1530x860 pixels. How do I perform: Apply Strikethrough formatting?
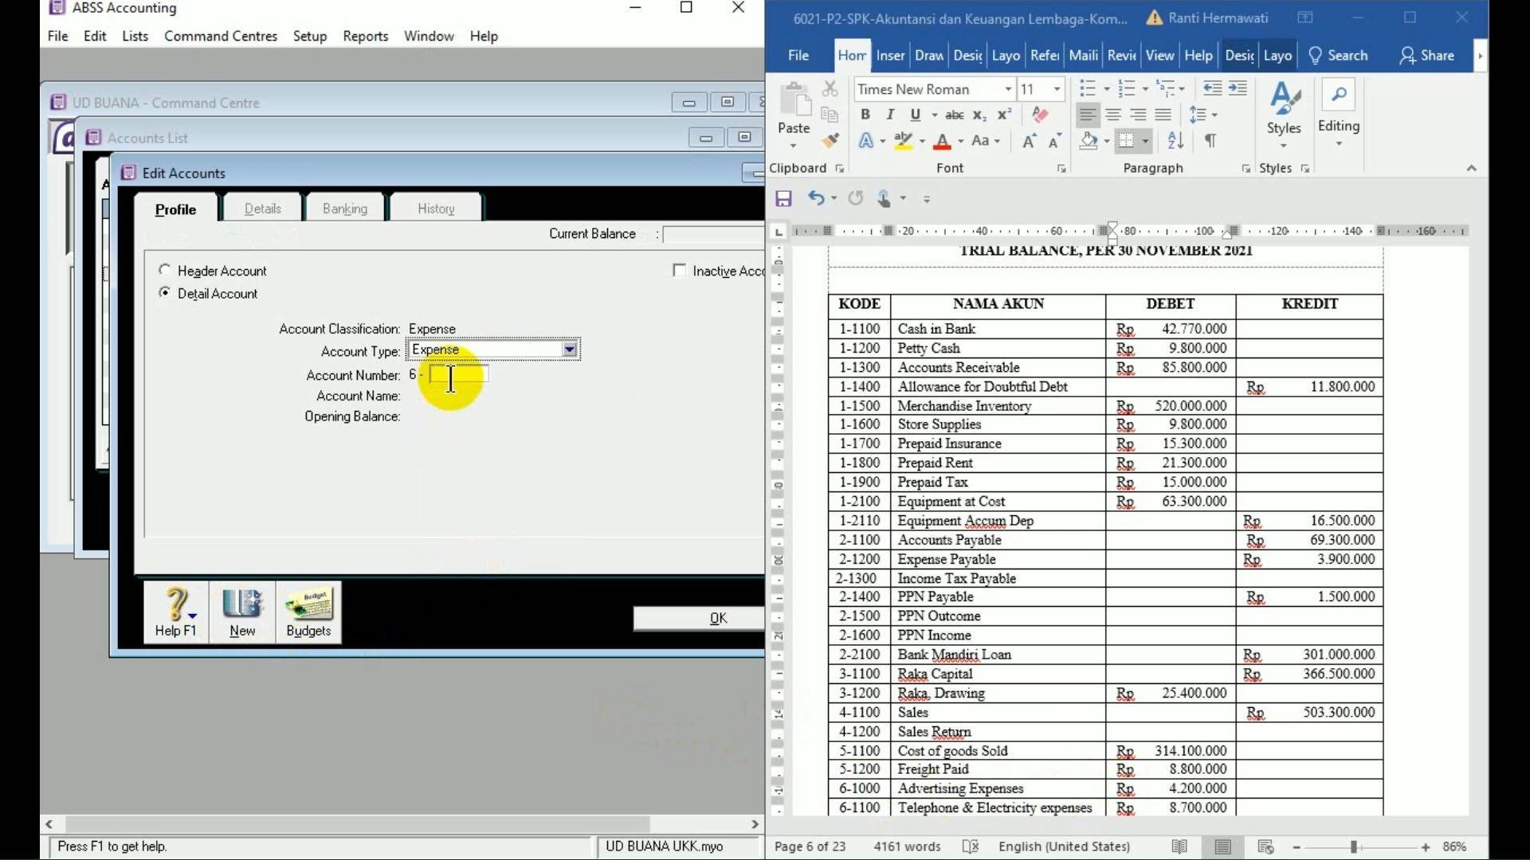click(955, 115)
